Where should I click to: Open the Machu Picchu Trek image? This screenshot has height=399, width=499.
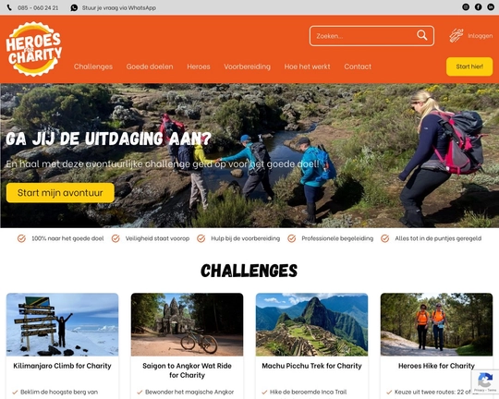(312, 324)
